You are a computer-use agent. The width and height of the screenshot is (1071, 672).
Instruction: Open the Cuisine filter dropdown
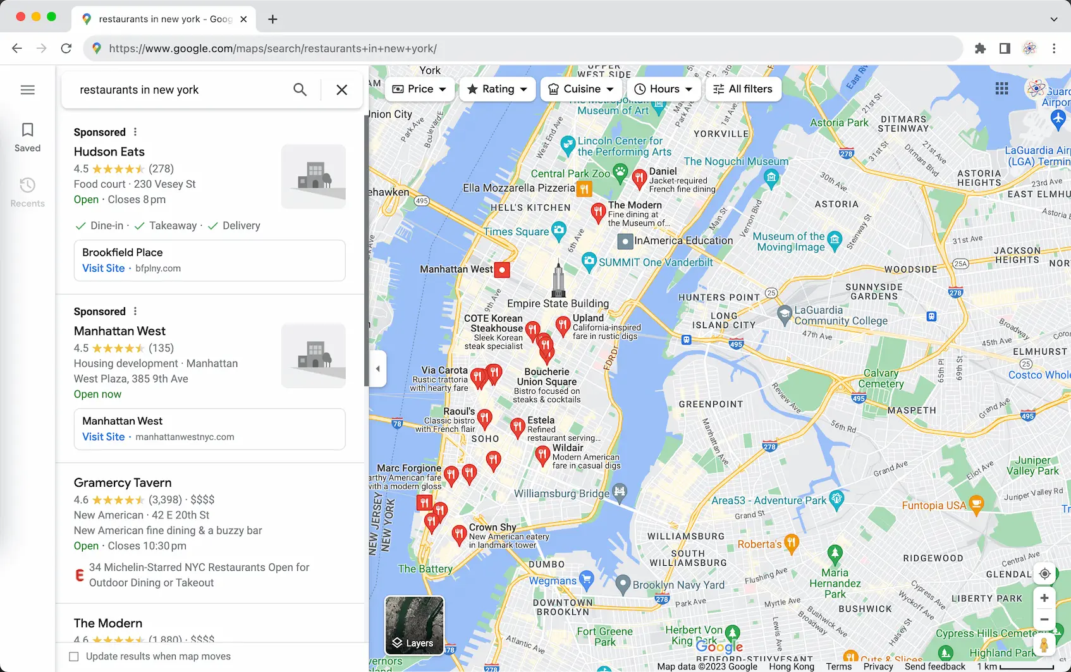[581, 89]
